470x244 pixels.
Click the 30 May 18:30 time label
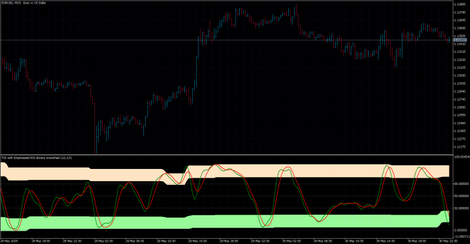coord(417,241)
